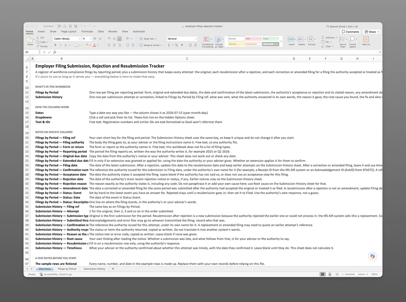Align text to middle vertically
406x302 pixels.
pos(114,39)
